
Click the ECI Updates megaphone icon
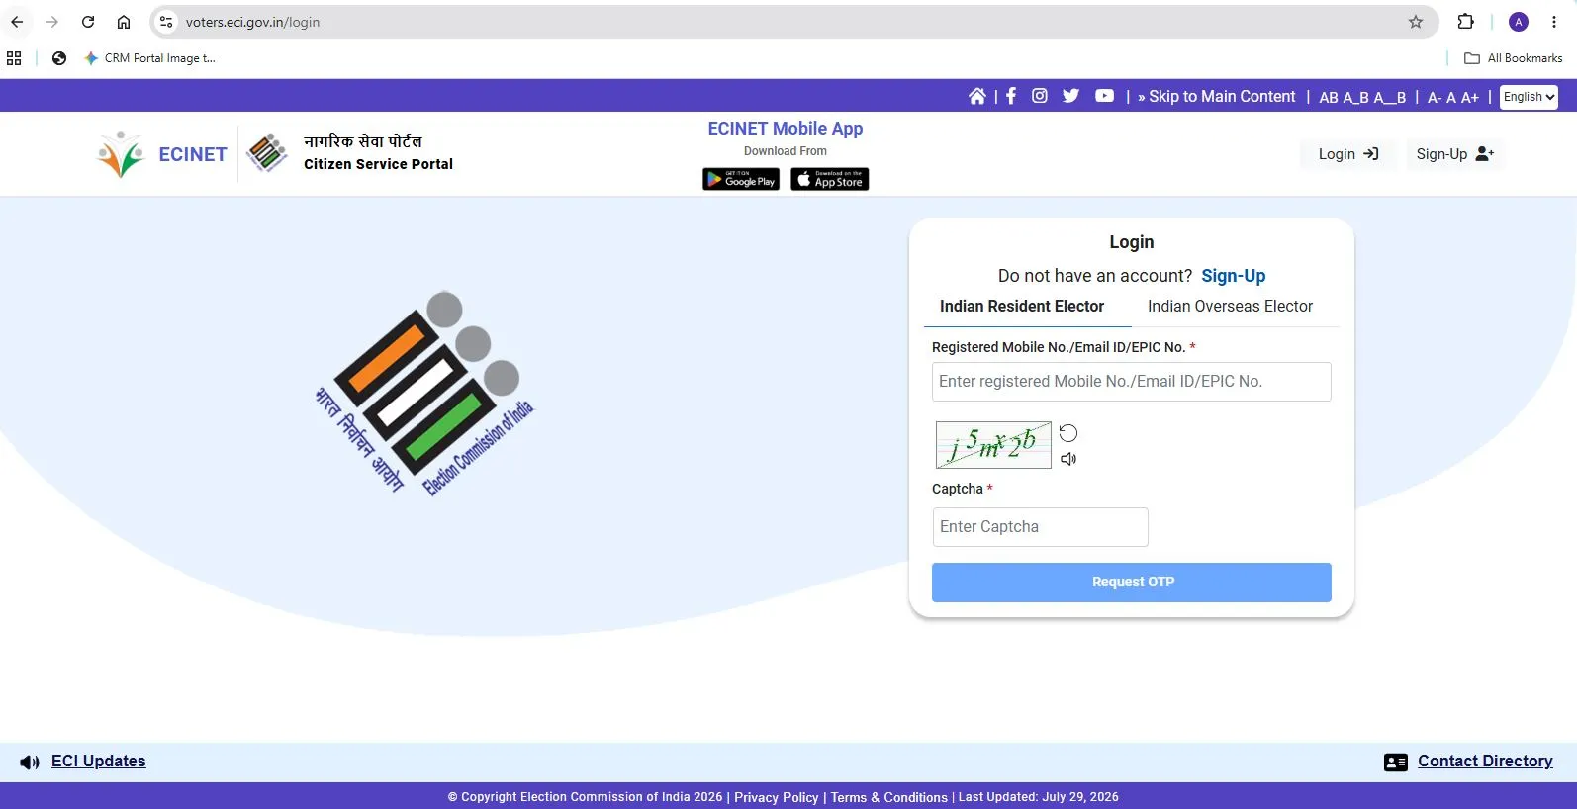pyautogui.click(x=30, y=762)
